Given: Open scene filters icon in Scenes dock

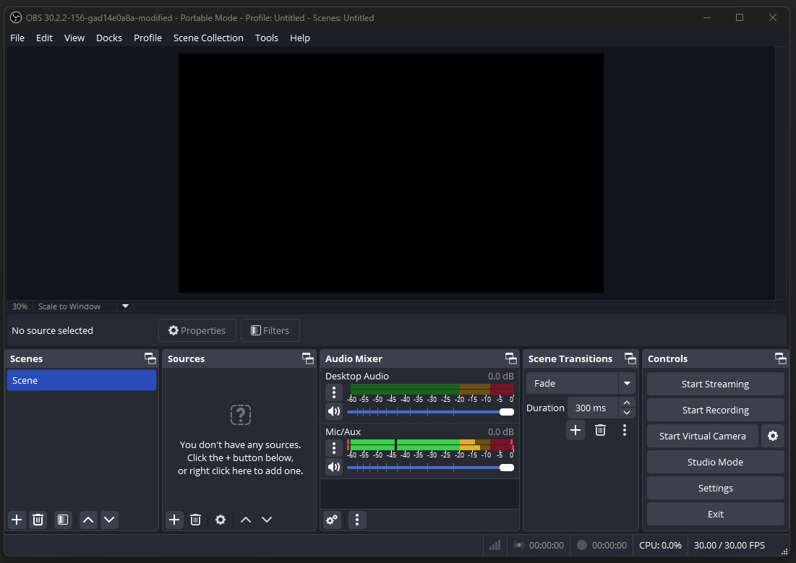Looking at the screenshot, I should (x=63, y=520).
